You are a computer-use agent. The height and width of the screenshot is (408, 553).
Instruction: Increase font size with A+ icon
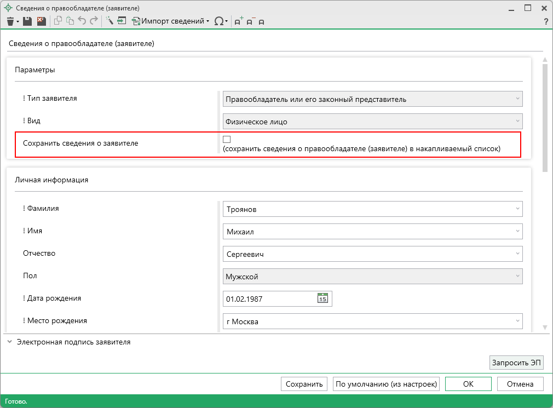click(x=239, y=21)
